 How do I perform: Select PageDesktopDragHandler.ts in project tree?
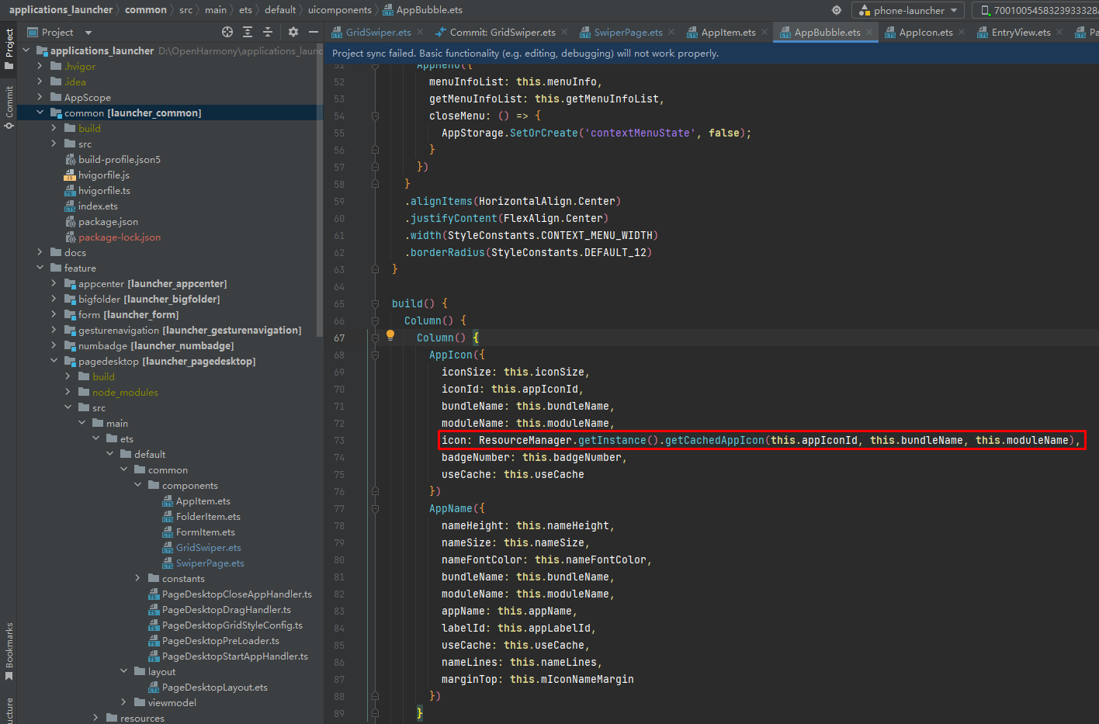(x=226, y=609)
